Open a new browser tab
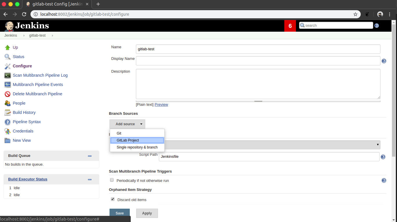Image resolution: width=397 pixels, height=222 pixels. coord(98,4)
